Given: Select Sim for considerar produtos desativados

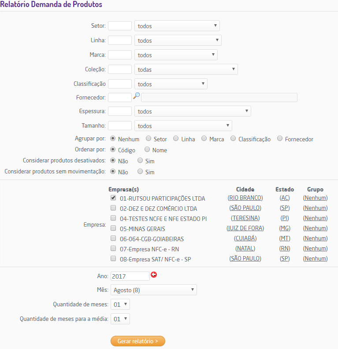Looking at the screenshot, I should (x=140, y=161).
